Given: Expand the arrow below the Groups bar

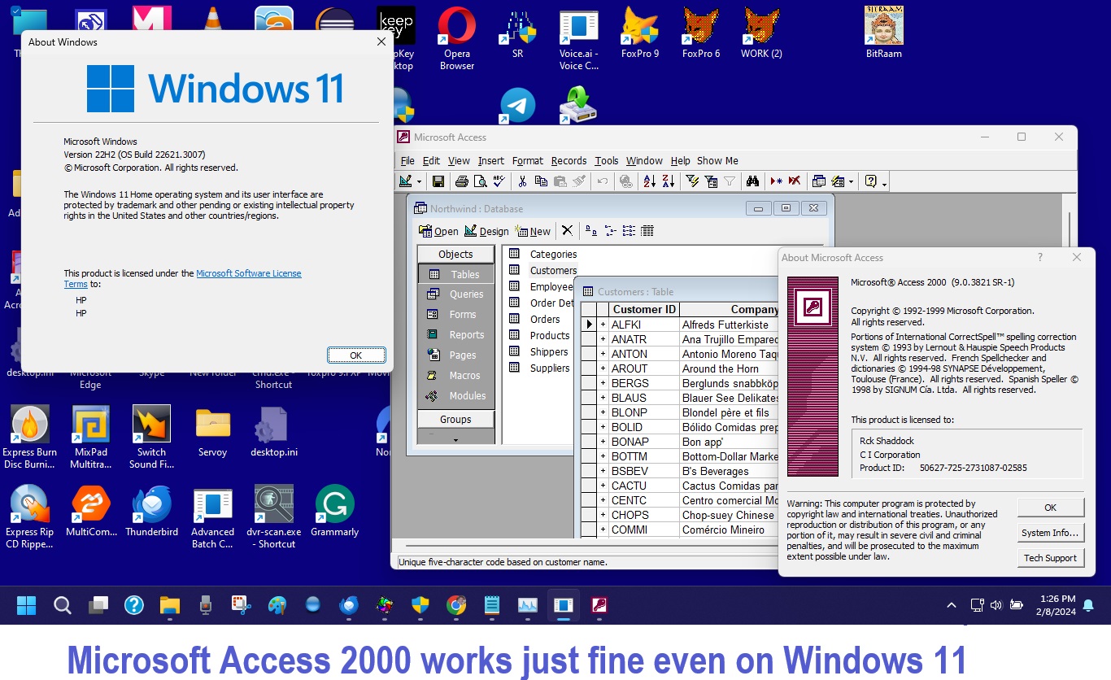Looking at the screenshot, I should tap(455, 439).
